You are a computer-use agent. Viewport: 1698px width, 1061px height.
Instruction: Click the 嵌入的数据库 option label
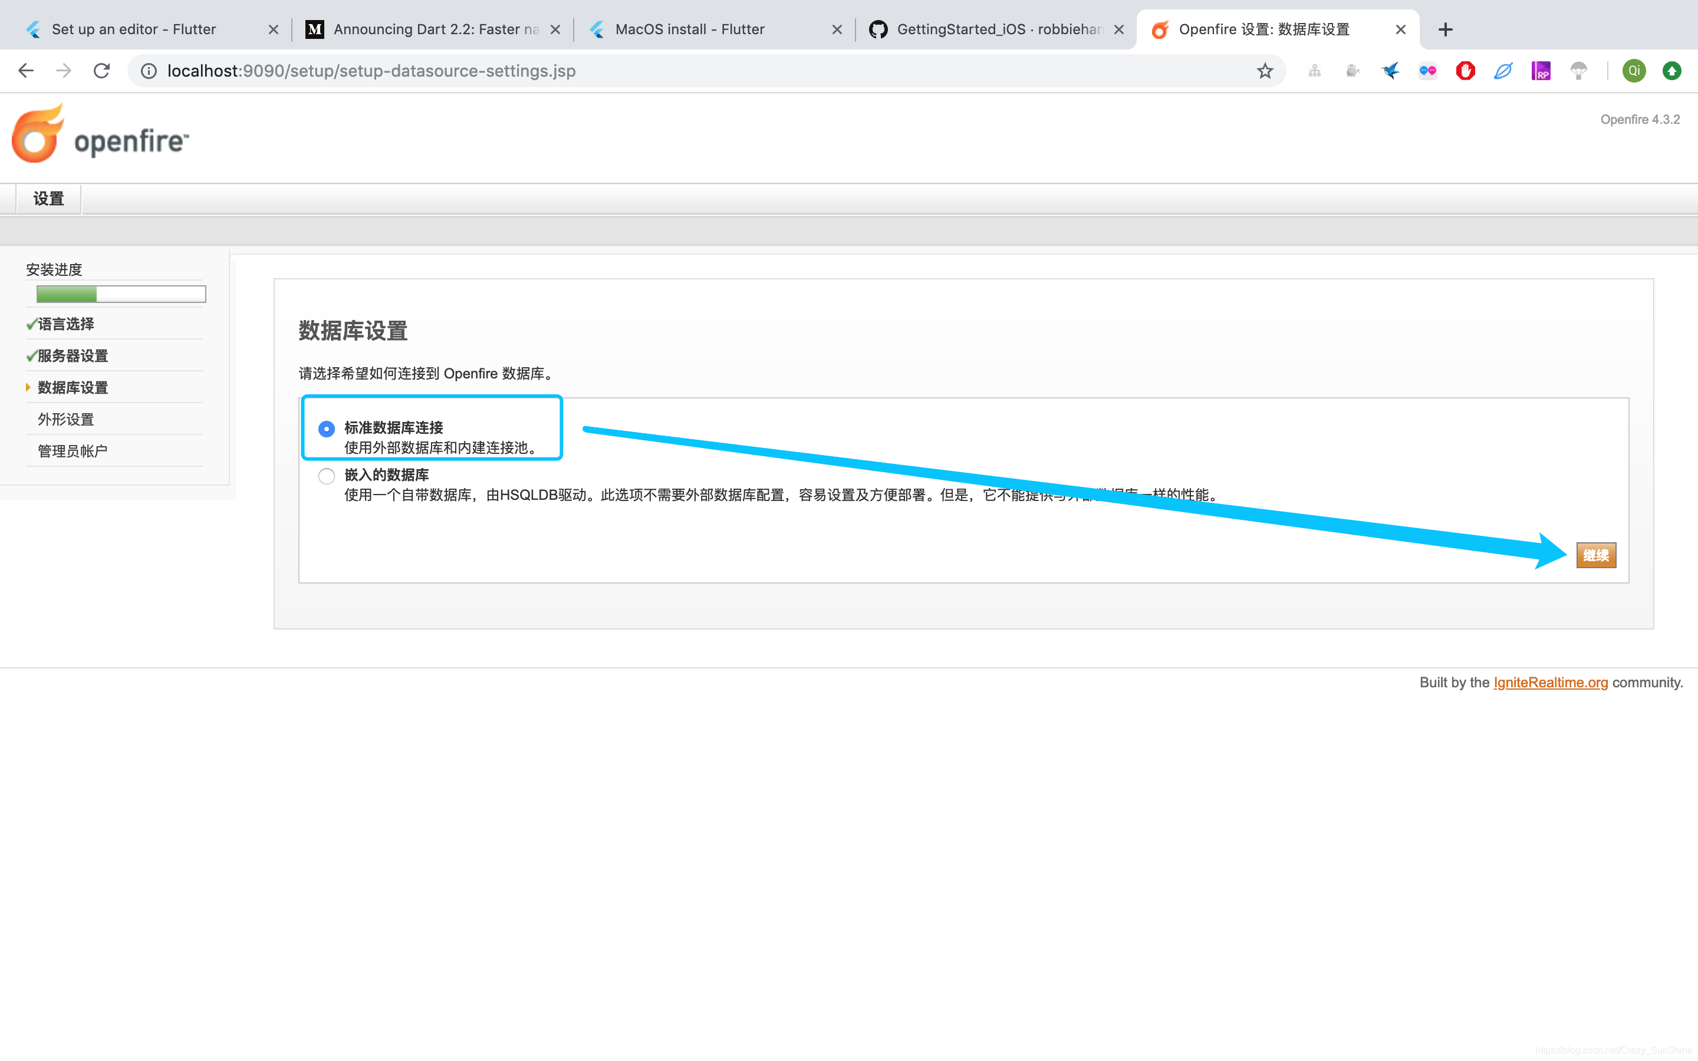[x=387, y=475]
